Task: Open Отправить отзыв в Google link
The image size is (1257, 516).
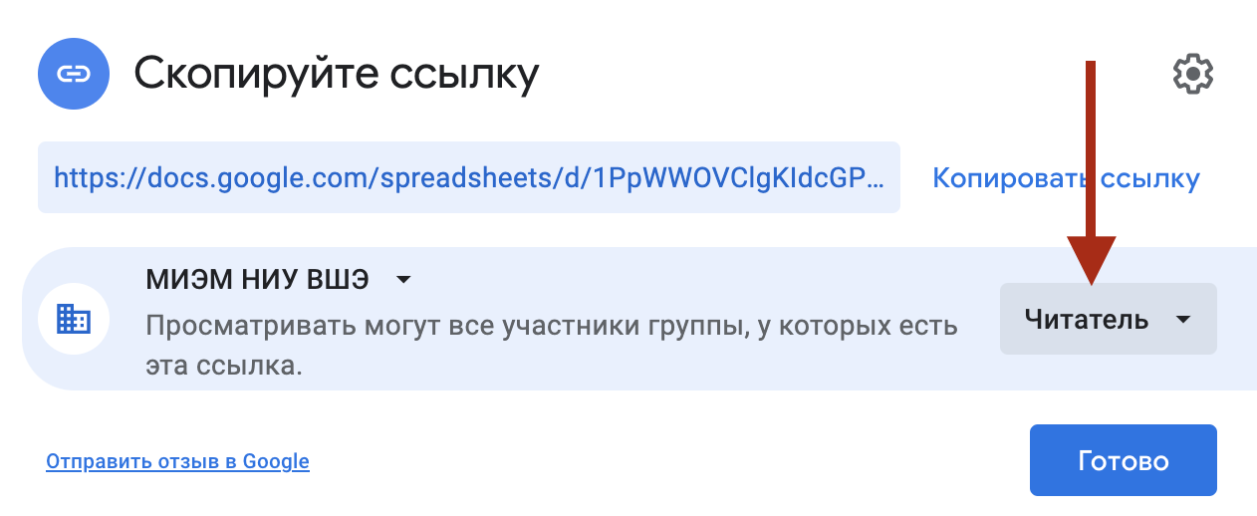Action: coord(177,461)
